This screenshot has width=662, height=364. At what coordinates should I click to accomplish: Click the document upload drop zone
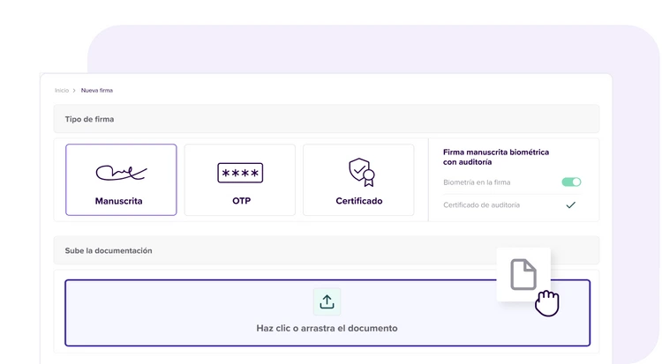click(327, 313)
